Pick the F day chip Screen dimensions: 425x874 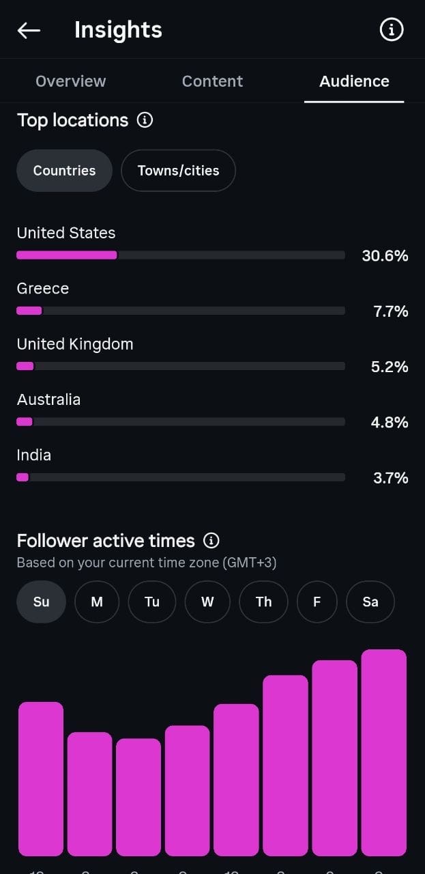(x=317, y=602)
